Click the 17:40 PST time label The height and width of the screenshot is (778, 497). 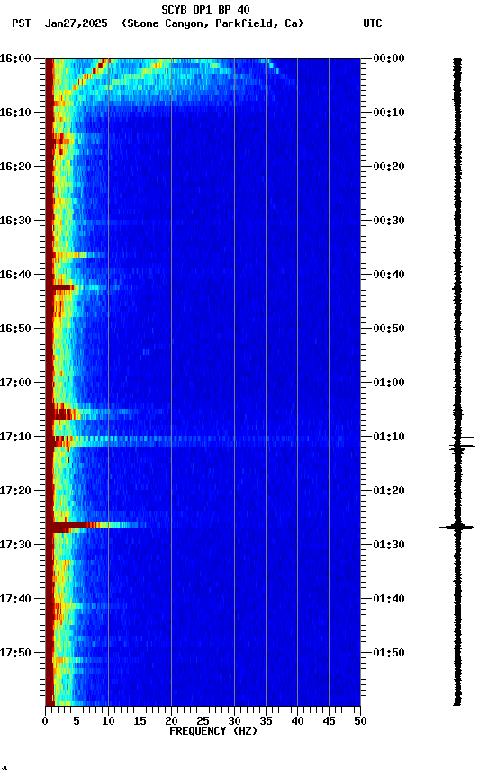coord(15,599)
